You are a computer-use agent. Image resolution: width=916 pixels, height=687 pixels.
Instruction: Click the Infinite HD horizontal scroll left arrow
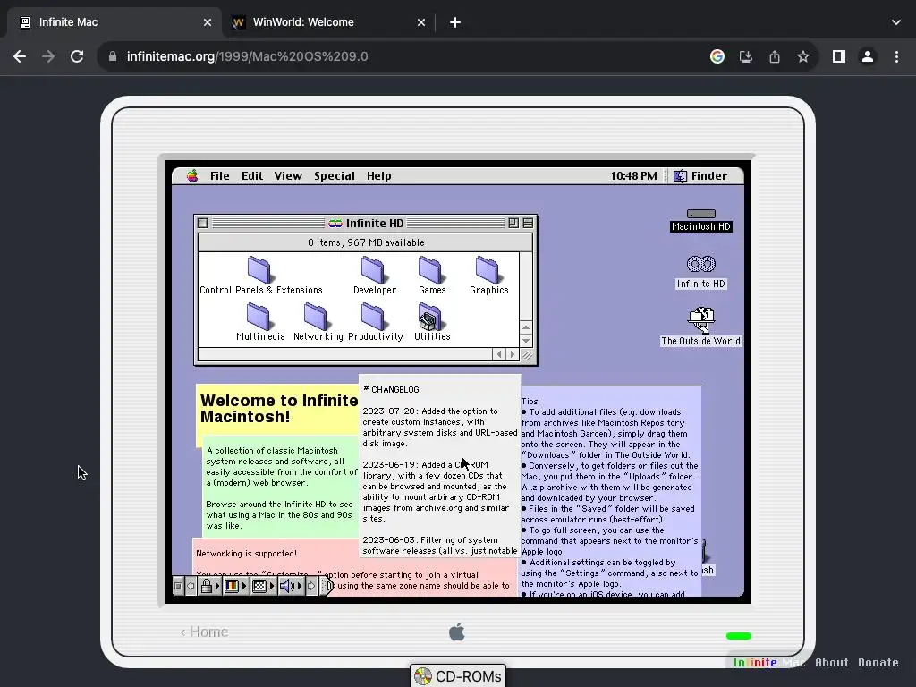coord(499,354)
